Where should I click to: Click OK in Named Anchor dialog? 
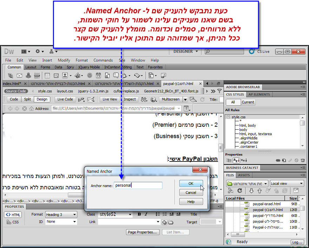pos(191,184)
